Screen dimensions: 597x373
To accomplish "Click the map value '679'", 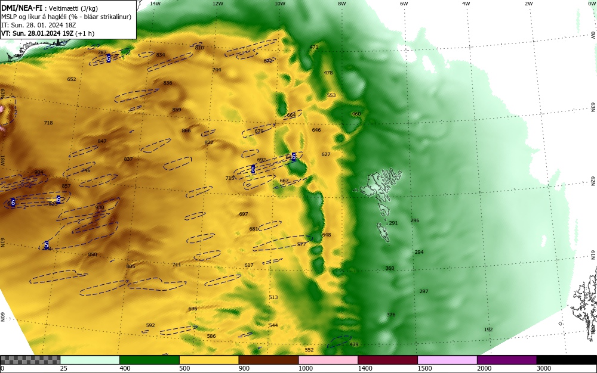I will [x=259, y=132].
